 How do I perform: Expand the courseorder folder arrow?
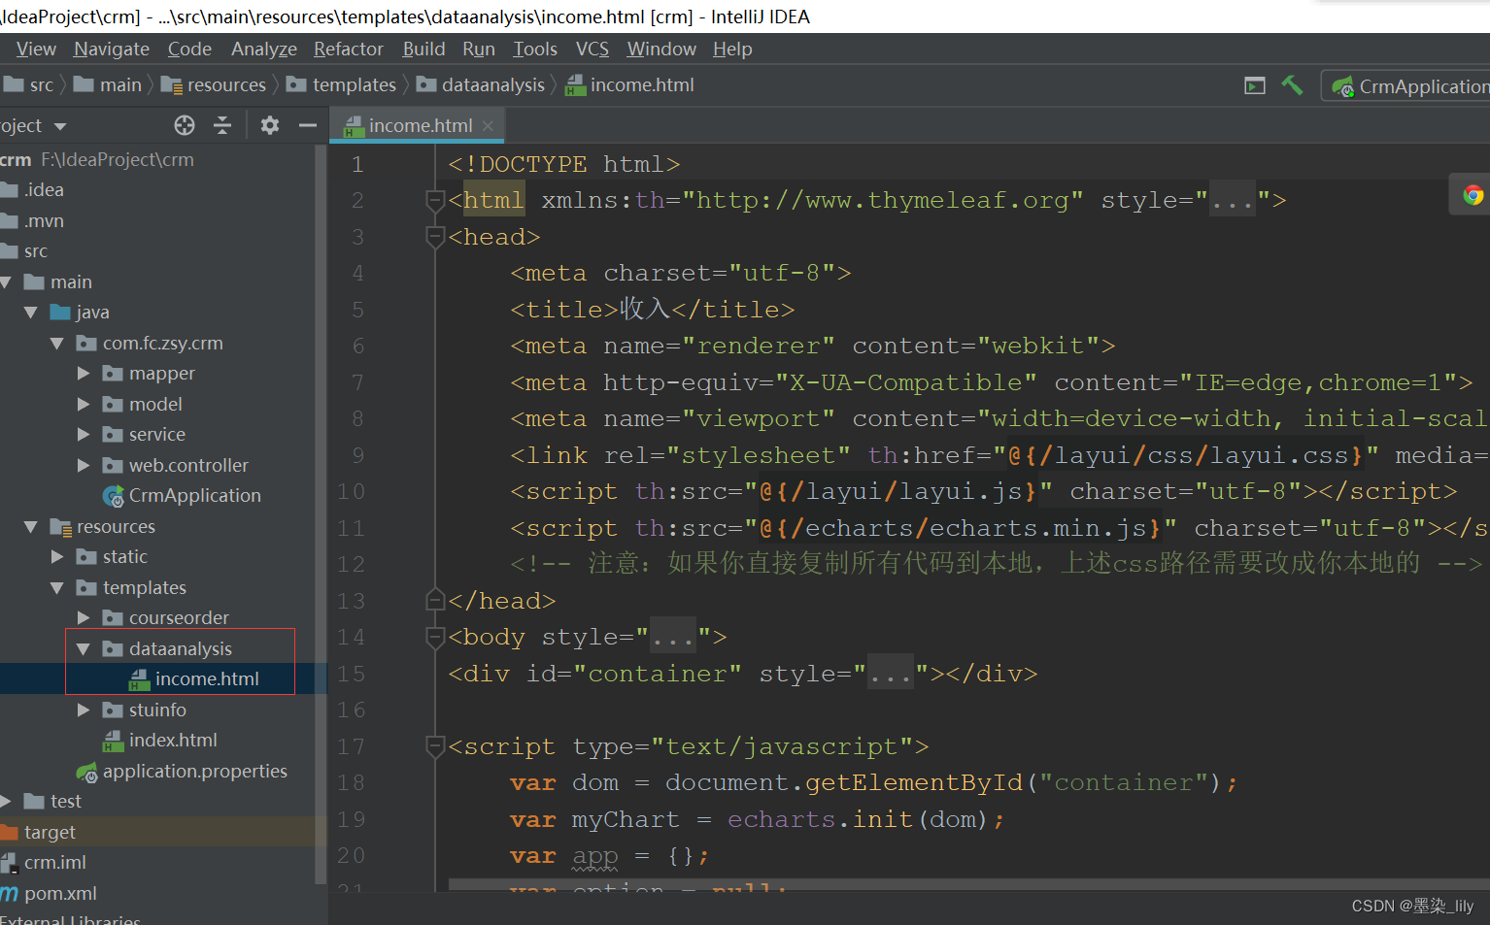pyautogui.click(x=84, y=618)
